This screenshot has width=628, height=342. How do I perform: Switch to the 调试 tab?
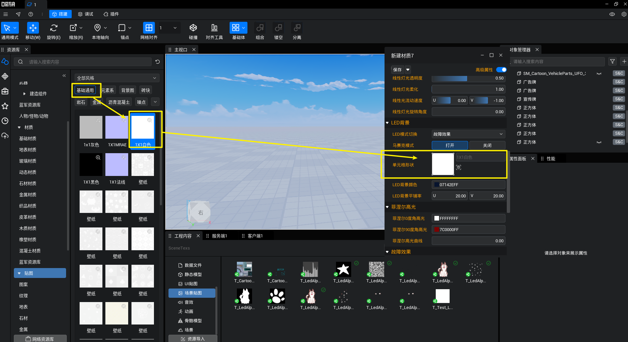[86, 14]
